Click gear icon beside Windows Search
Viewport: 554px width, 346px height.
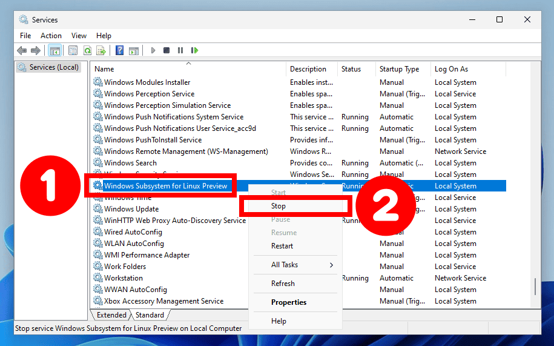[98, 162]
